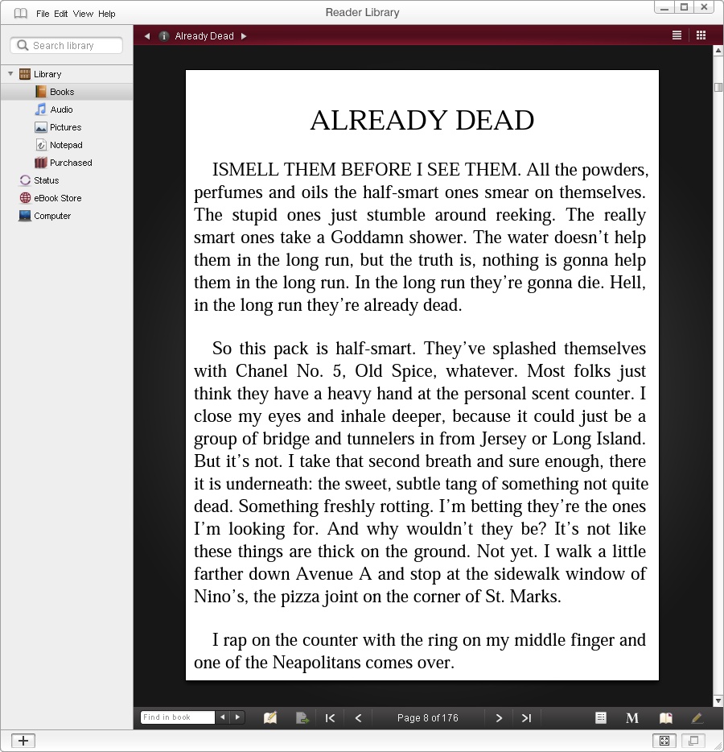The width and height of the screenshot is (724, 752).
Task: Enter full screen reading mode
Action: pos(664,741)
